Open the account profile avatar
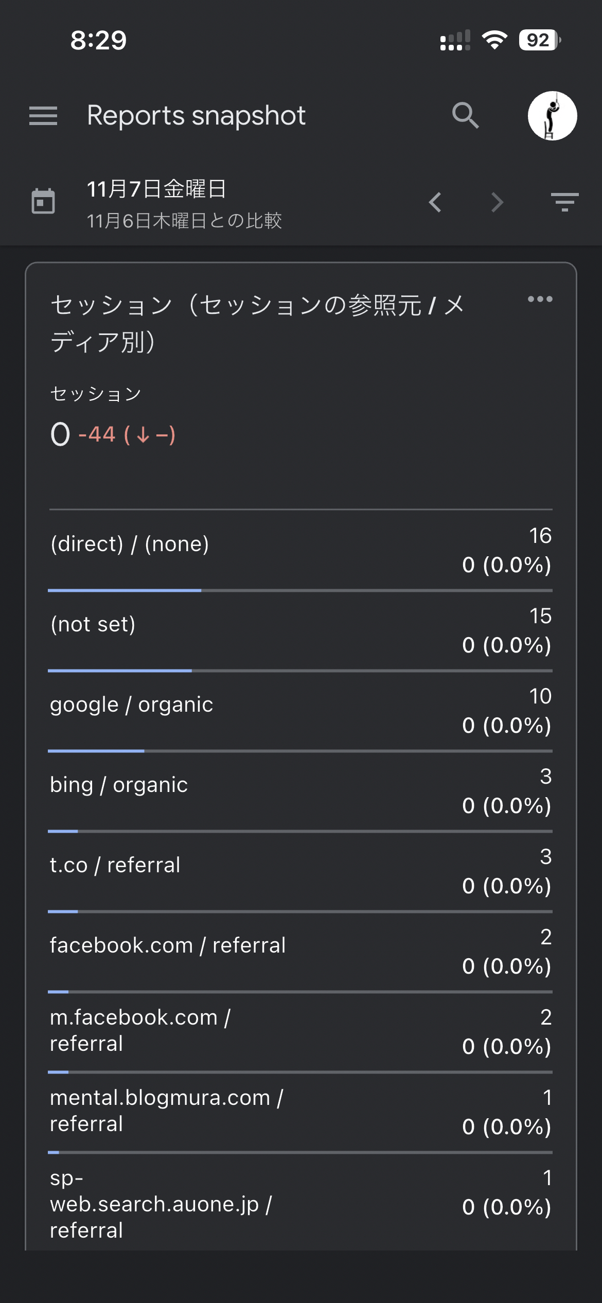Screen dimensions: 602x1303 [x=552, y=116]
